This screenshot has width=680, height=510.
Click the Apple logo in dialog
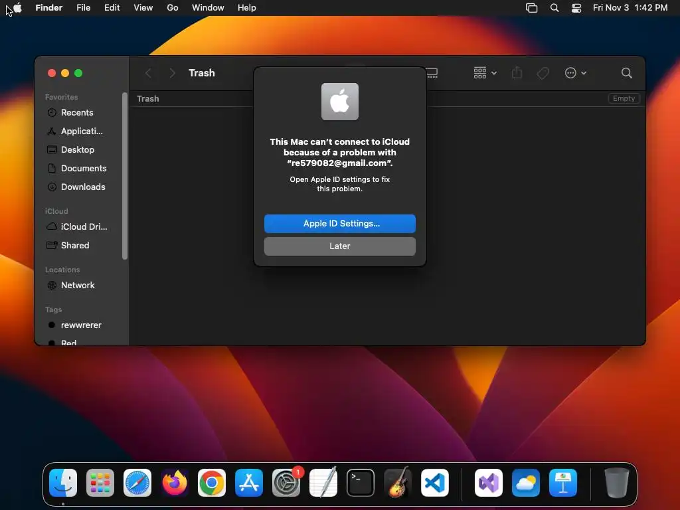point(339,102)
